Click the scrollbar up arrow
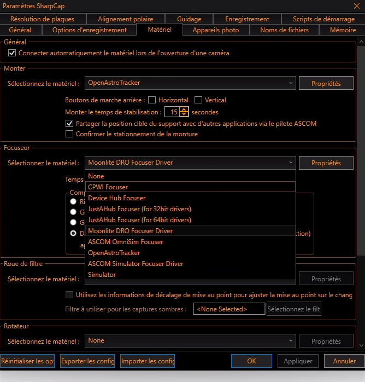This screenshot has width=365, height=382. [x=361, y=42]
